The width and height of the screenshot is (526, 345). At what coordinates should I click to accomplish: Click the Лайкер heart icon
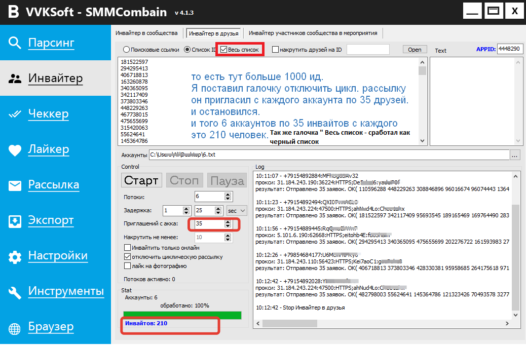tap(15, 150)
